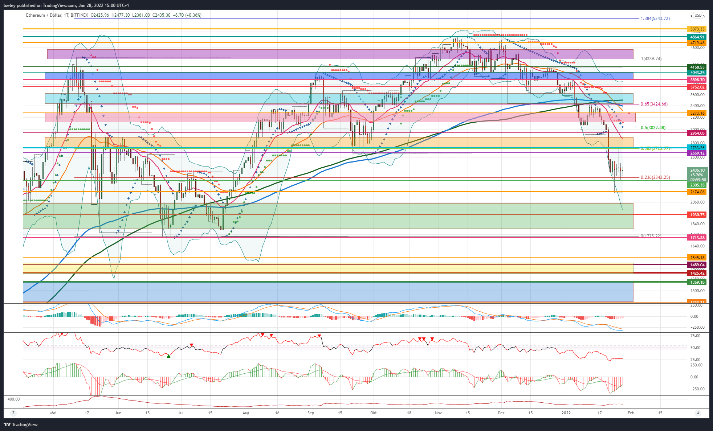Click the 400.00 scale value in bottom pane
This screenshot has width=713, height=431.
click(x=14, y=399)
